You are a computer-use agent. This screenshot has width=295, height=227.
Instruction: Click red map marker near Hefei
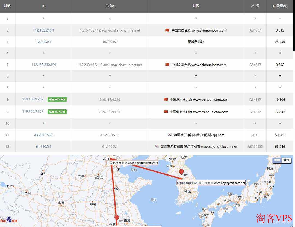[x=117, y=218]
